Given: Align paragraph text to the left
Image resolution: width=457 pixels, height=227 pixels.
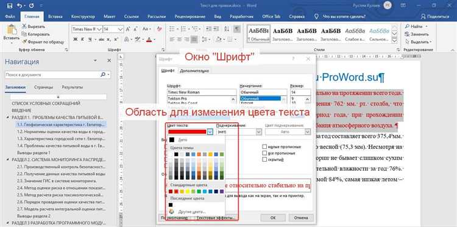Looking at the screenshot, I should coord(172,40).
